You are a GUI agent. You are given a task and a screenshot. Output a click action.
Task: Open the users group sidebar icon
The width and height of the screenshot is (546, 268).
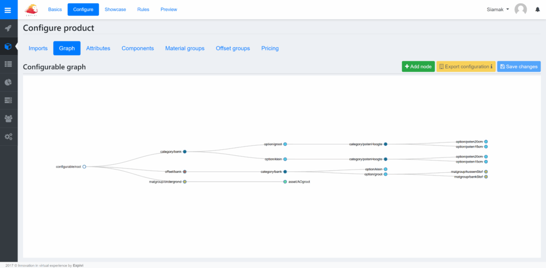(x=8, y=119)
